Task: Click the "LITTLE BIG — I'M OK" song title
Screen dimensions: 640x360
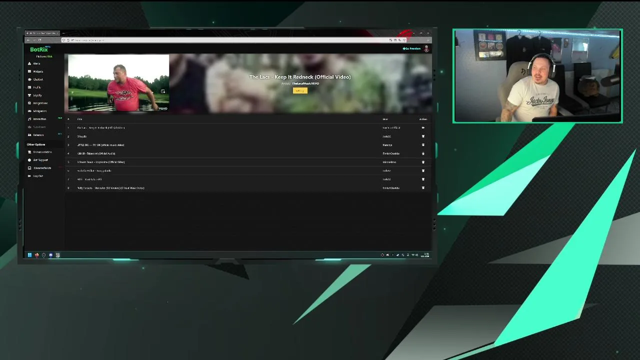Action: [100, 145]
